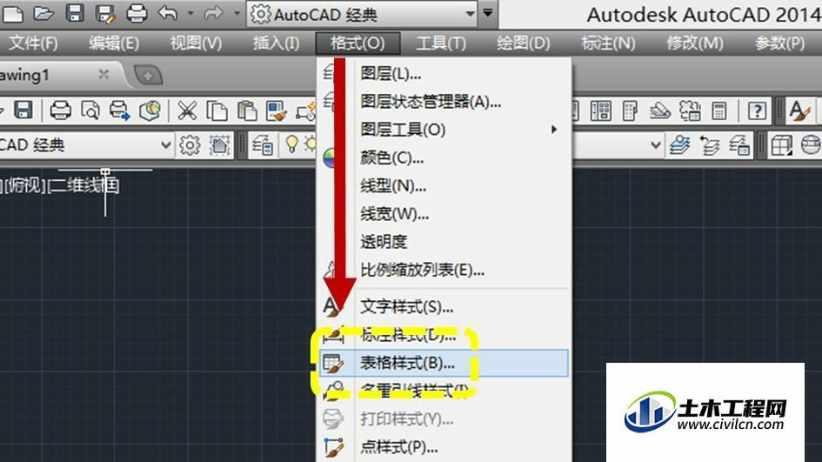Open the 编辑(E) menu
The width and height of the screenshot is (822, 462).
tap(114, 43)
